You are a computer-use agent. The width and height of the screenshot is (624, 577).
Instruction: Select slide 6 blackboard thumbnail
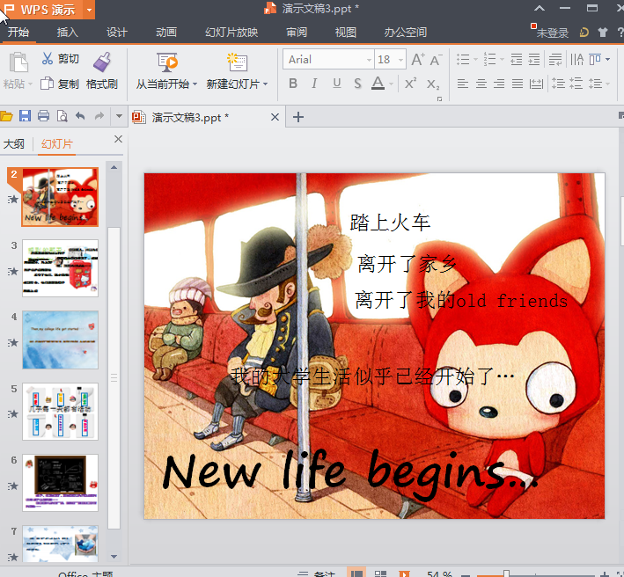point(60,483)
